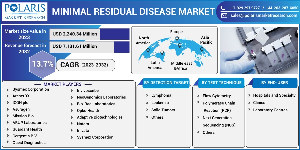Click the NeoGenomics Laboratories entry
Viewport: 300px width, 150px height.
(x=101, y=97)
